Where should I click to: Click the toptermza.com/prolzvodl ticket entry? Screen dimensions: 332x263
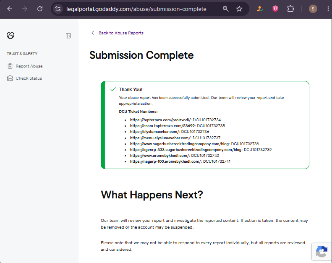click(175, 120)
